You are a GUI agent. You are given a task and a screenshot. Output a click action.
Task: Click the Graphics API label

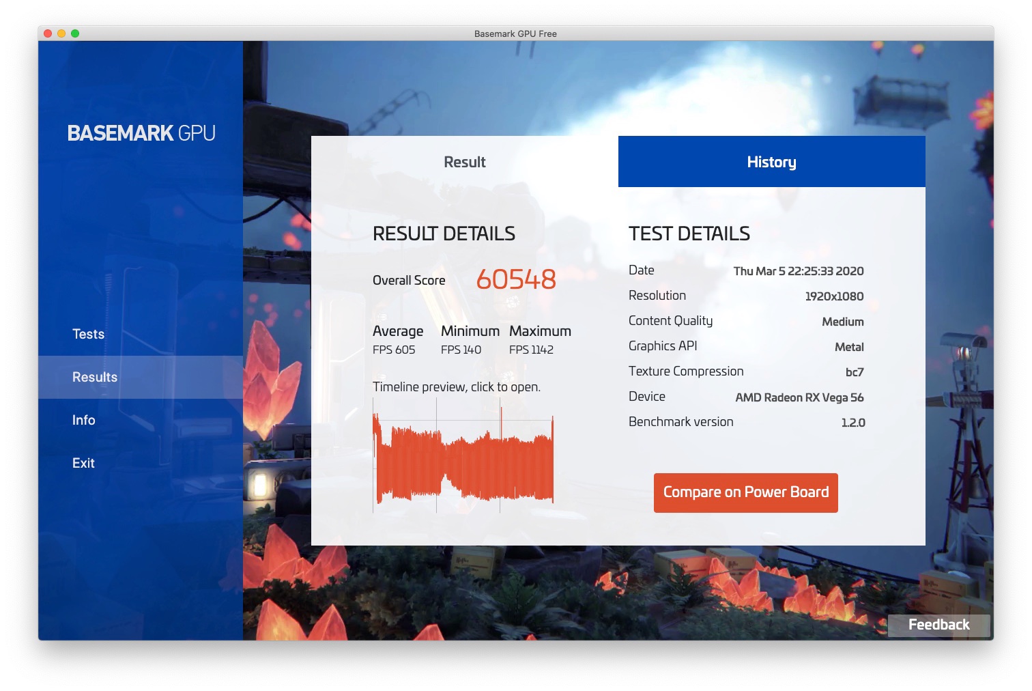663,346
